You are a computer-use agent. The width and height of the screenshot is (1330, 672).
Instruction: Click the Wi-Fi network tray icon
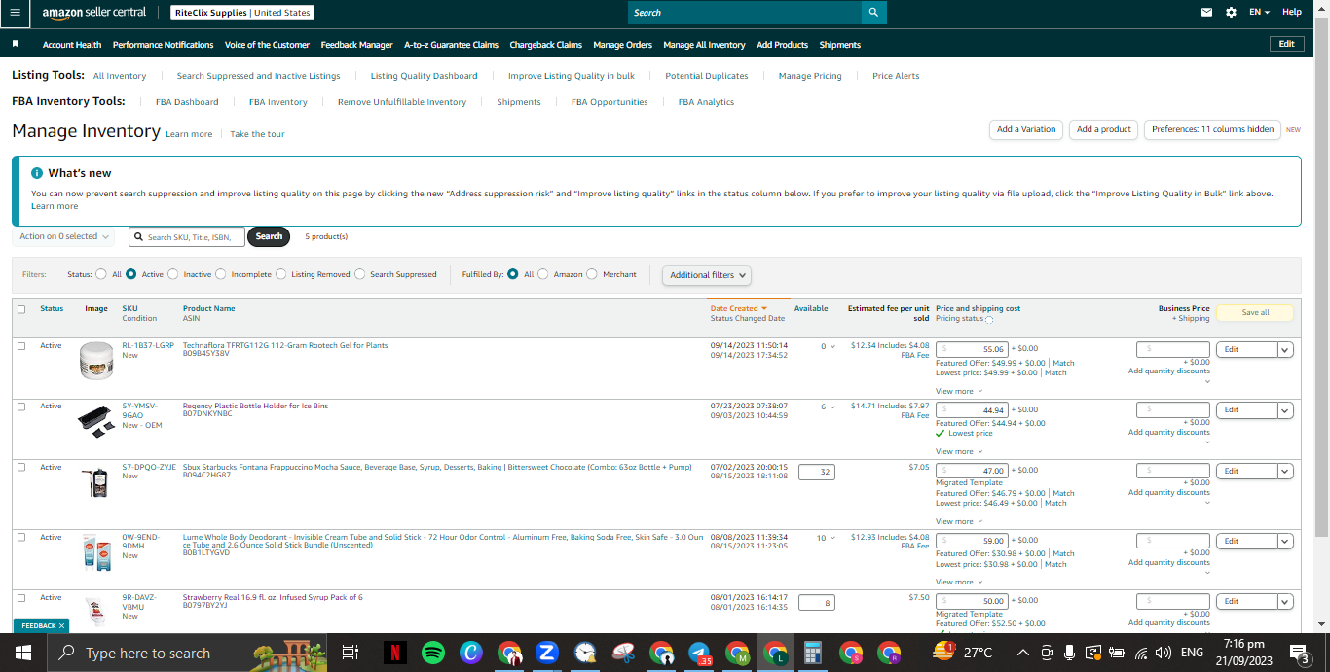point(1140,653)
